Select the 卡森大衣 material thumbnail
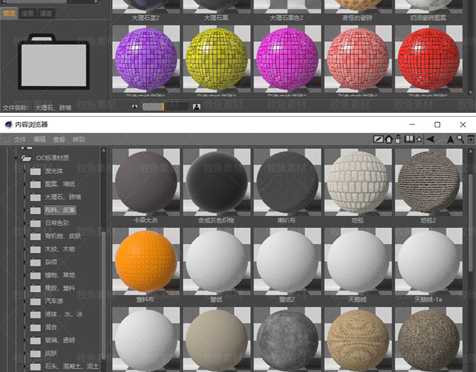Screen dimensions: 476x372 tap(146, 183)
